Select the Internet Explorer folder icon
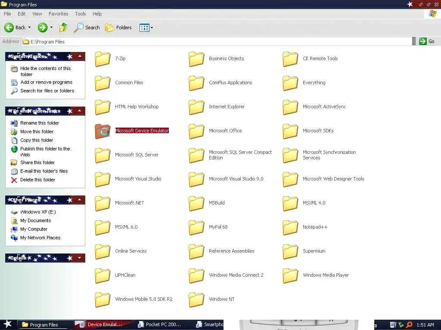This screenshot has height=330, width=441. click(196, 107)
